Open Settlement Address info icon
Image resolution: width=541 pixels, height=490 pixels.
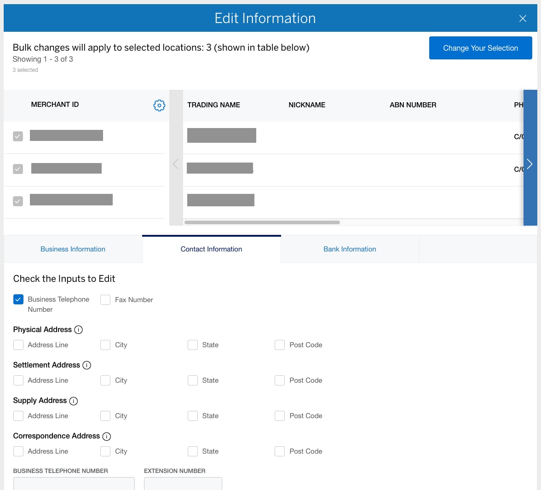click(86, 365)
